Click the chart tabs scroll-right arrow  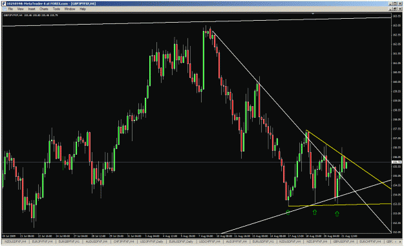[x=400, y=241]
